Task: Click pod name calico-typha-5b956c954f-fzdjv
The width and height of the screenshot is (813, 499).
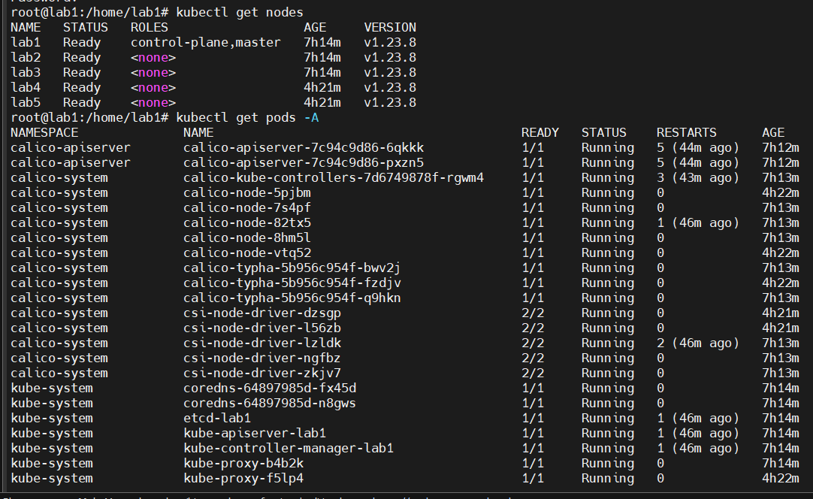Action: point(292,283)
